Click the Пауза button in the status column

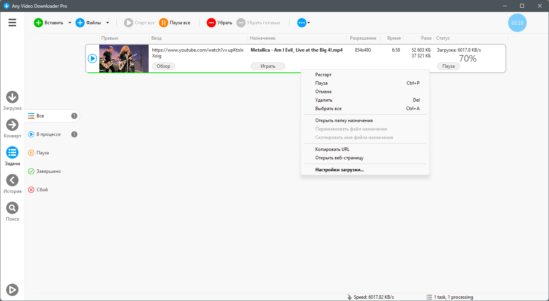coord(449,66)
